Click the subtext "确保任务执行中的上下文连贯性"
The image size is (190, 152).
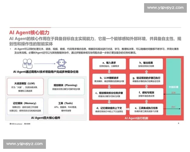[x=109, y=111]
